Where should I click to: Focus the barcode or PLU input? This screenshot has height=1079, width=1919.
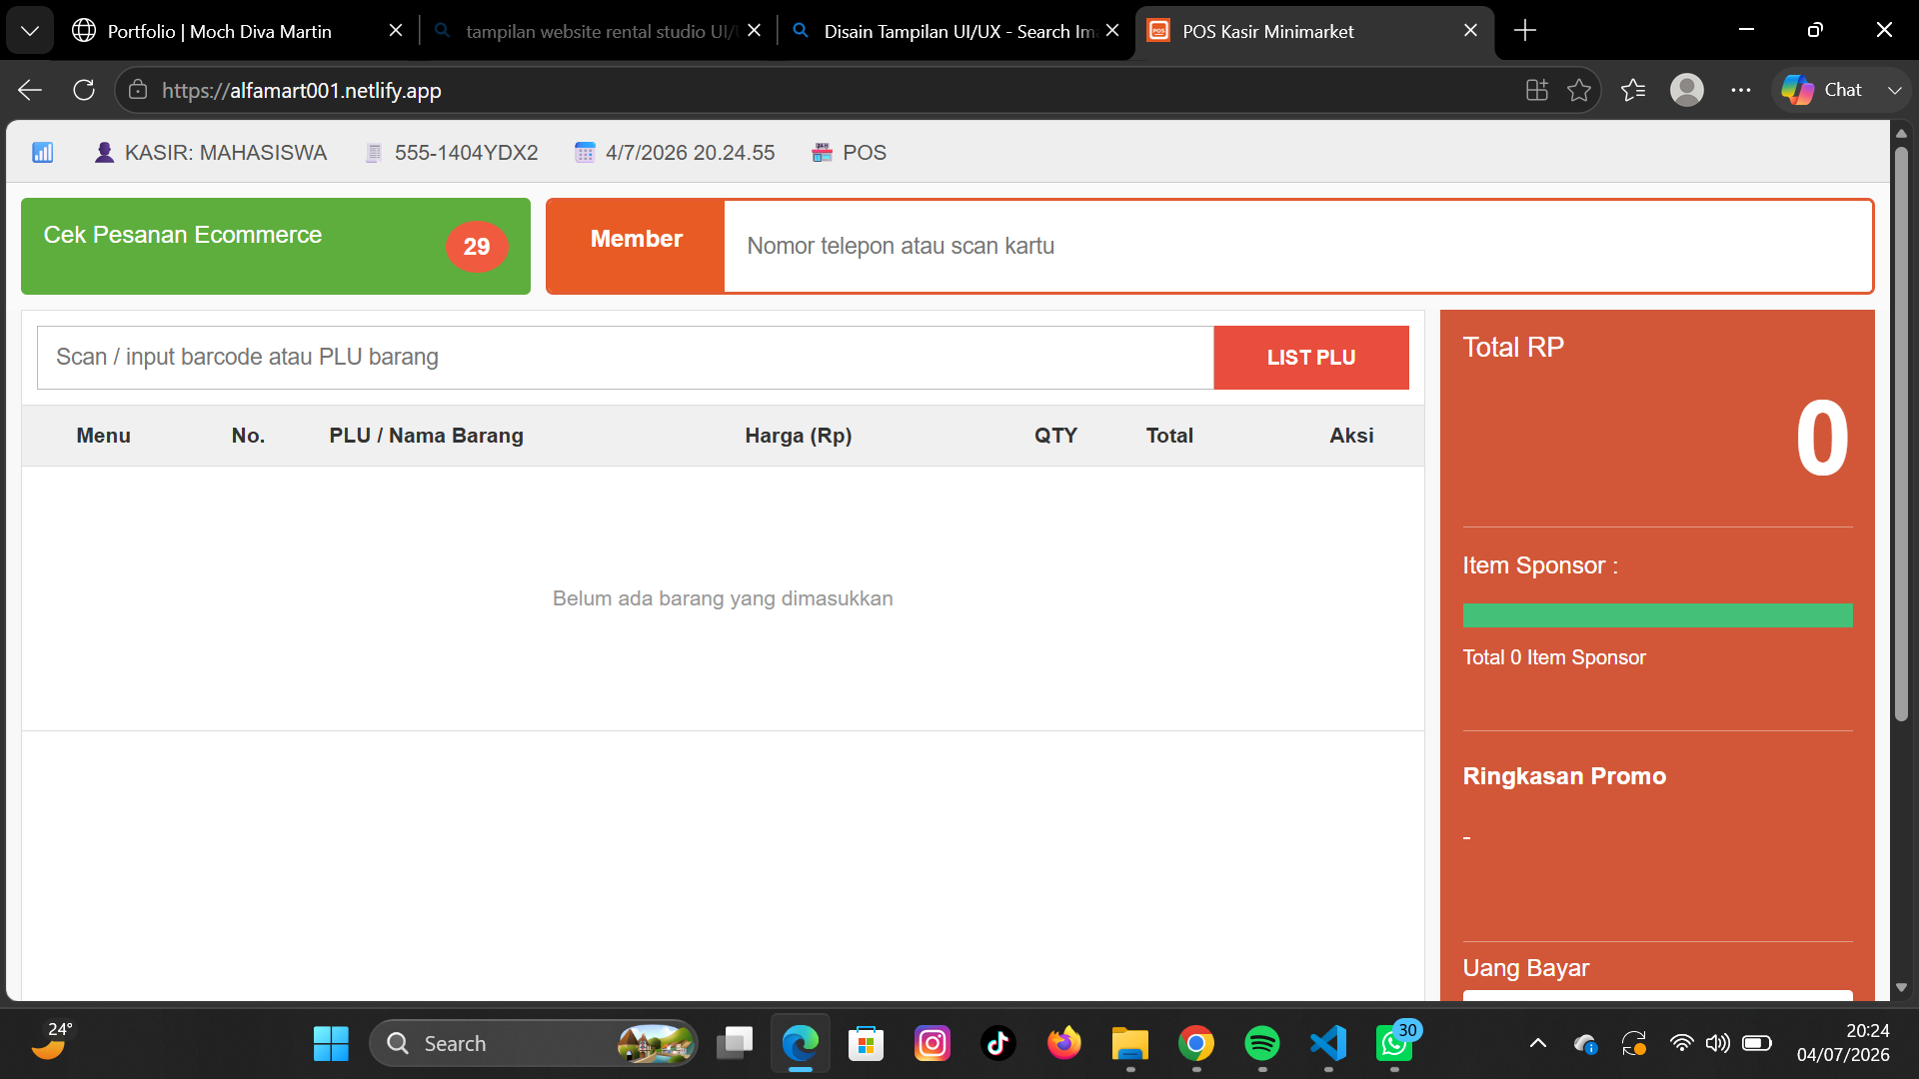pos(626,357)
